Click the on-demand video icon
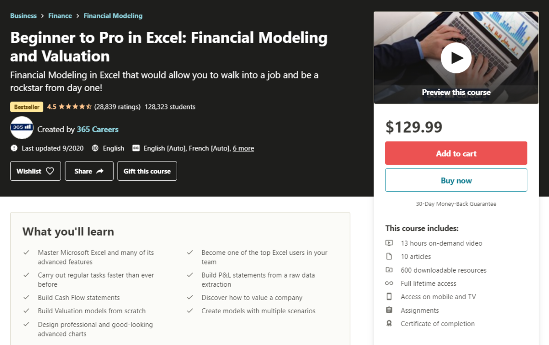549x345 pixels. tap(390, 243)
